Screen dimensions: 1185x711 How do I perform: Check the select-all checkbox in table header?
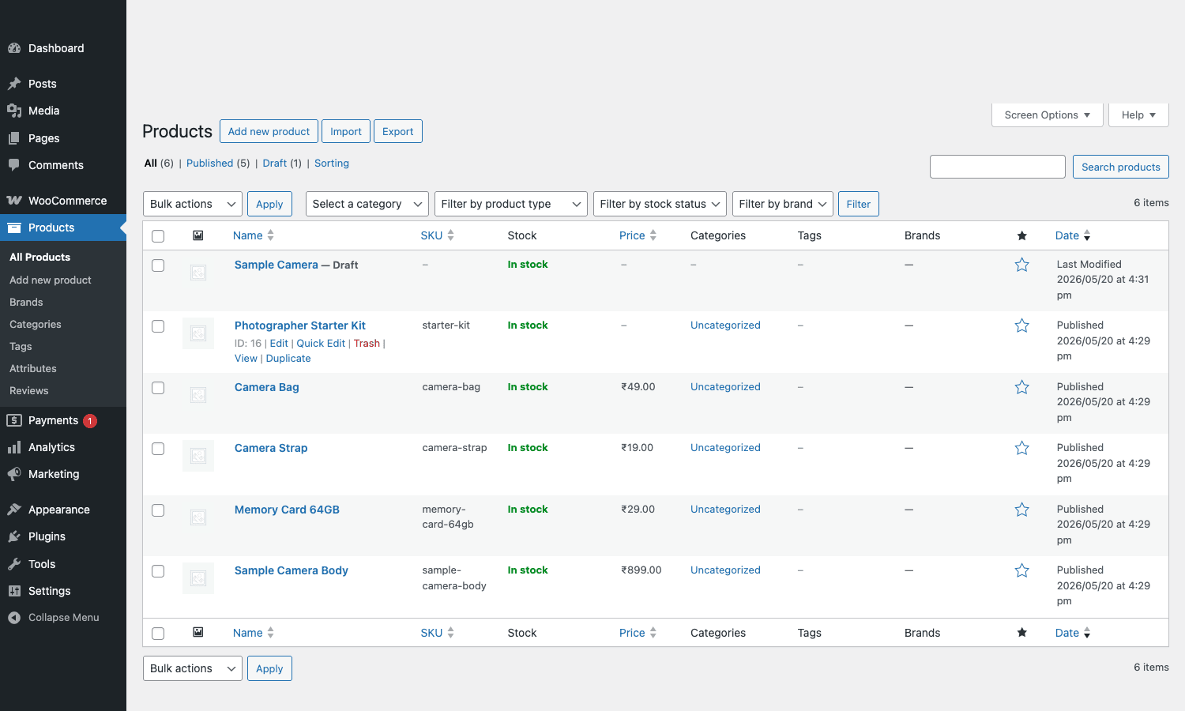158,236
